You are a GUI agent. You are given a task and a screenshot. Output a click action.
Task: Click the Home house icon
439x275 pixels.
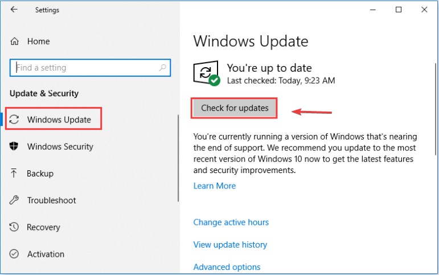15,42
